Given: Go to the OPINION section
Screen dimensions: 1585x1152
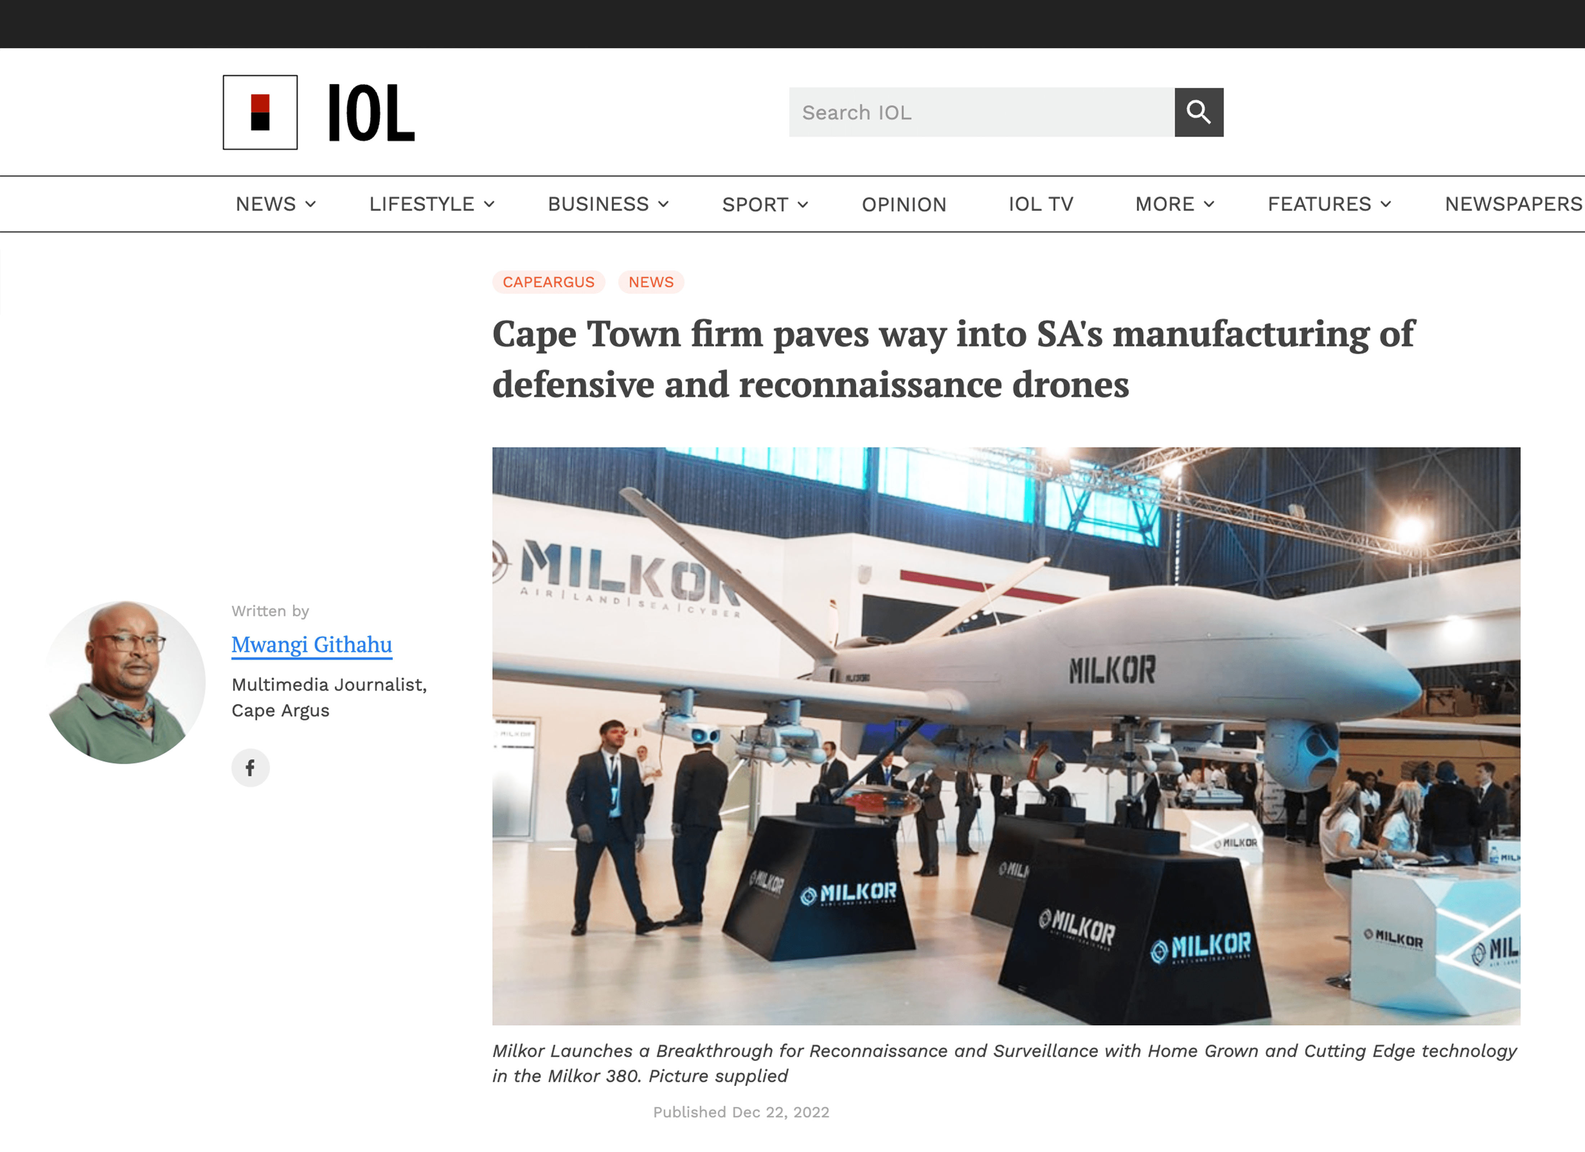Looking at the screenshot, I should click(904, 205).
